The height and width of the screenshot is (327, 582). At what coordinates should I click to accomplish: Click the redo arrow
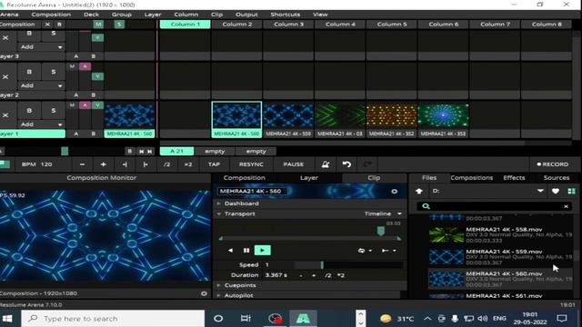tap(367, 164)
